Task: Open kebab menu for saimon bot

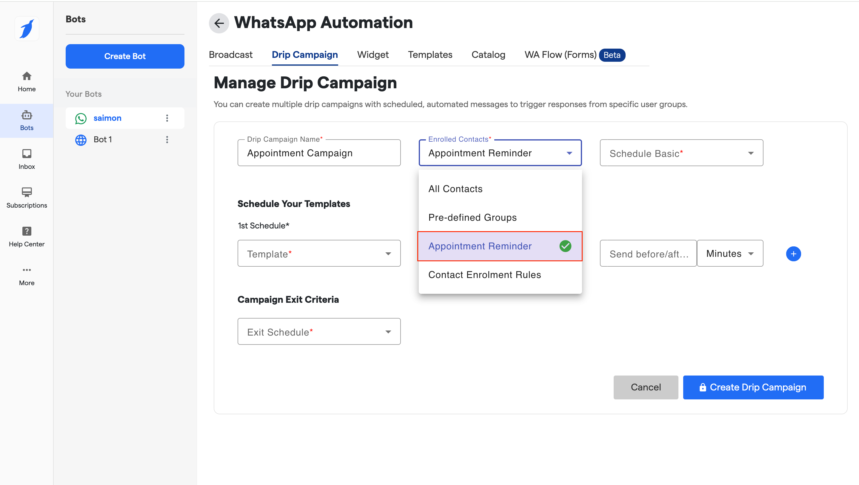Action: click(167, 118)
